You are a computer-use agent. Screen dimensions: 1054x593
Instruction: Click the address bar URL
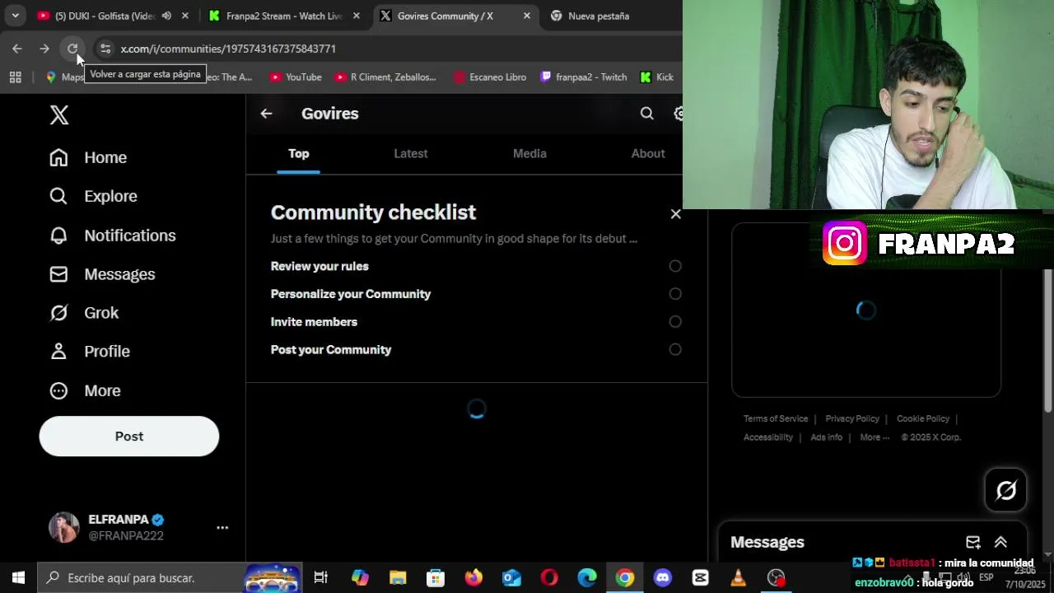(228, 49)
